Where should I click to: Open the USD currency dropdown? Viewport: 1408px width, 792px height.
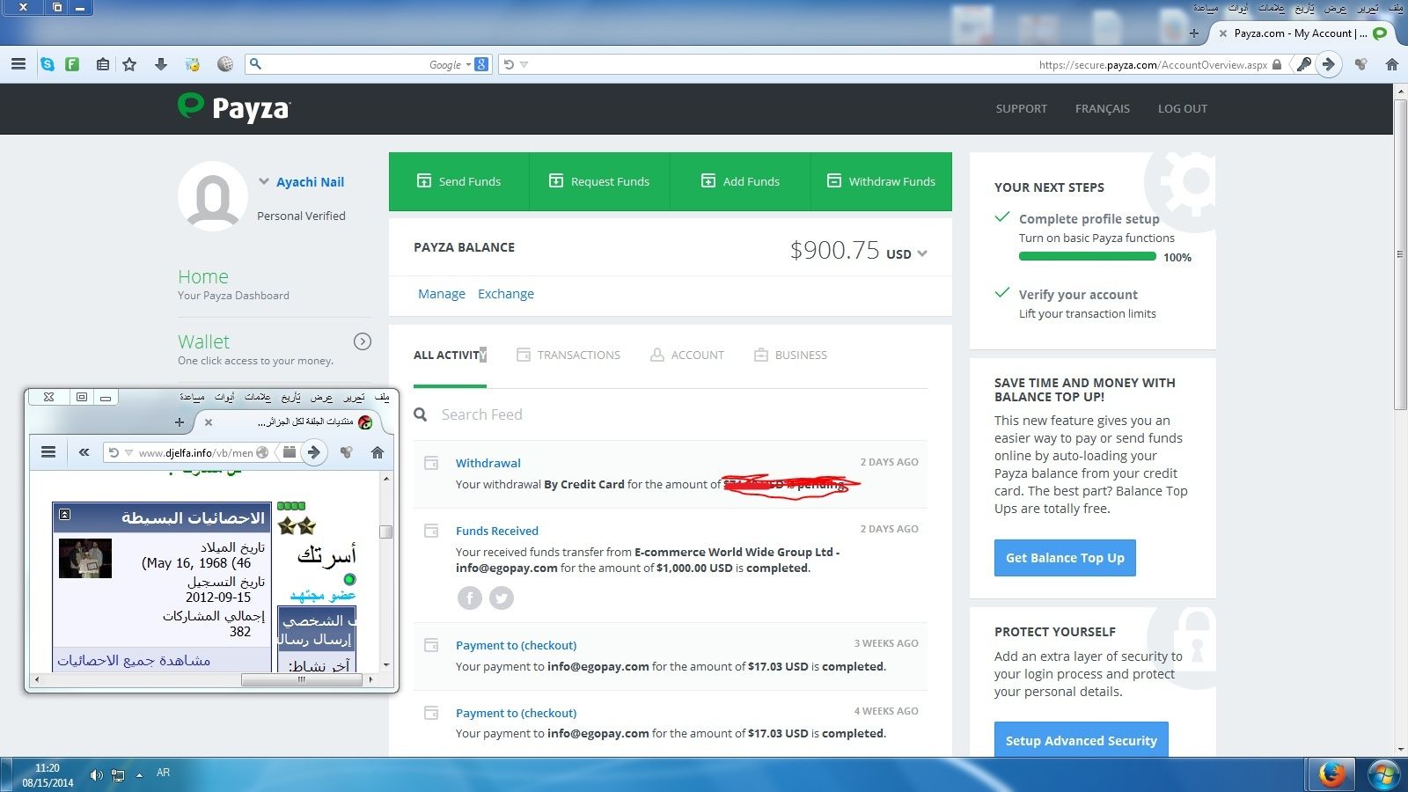point(922,253)
